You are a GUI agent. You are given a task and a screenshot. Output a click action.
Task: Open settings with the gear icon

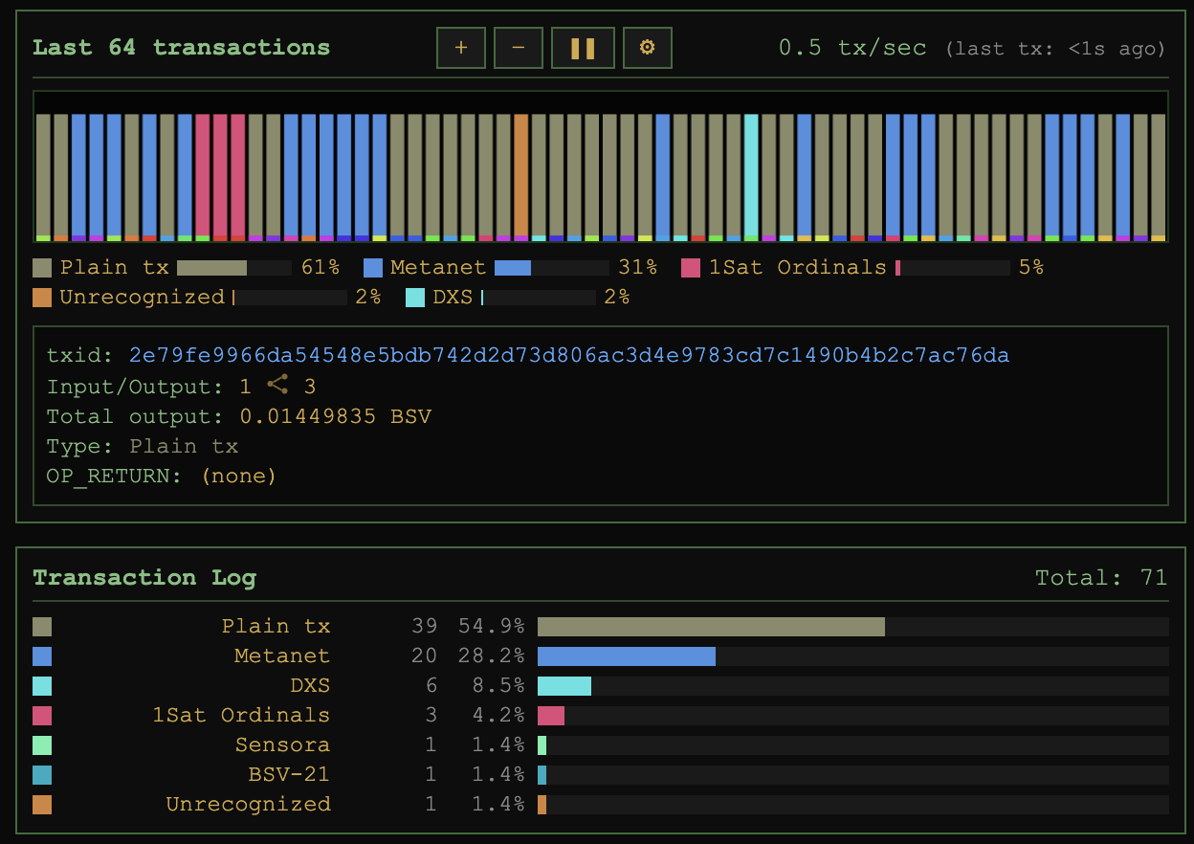[x=648, y=48]
